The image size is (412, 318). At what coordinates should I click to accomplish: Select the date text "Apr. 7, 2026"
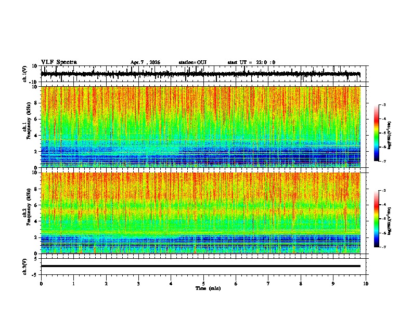pyautogui.click(x=145, y=62)
